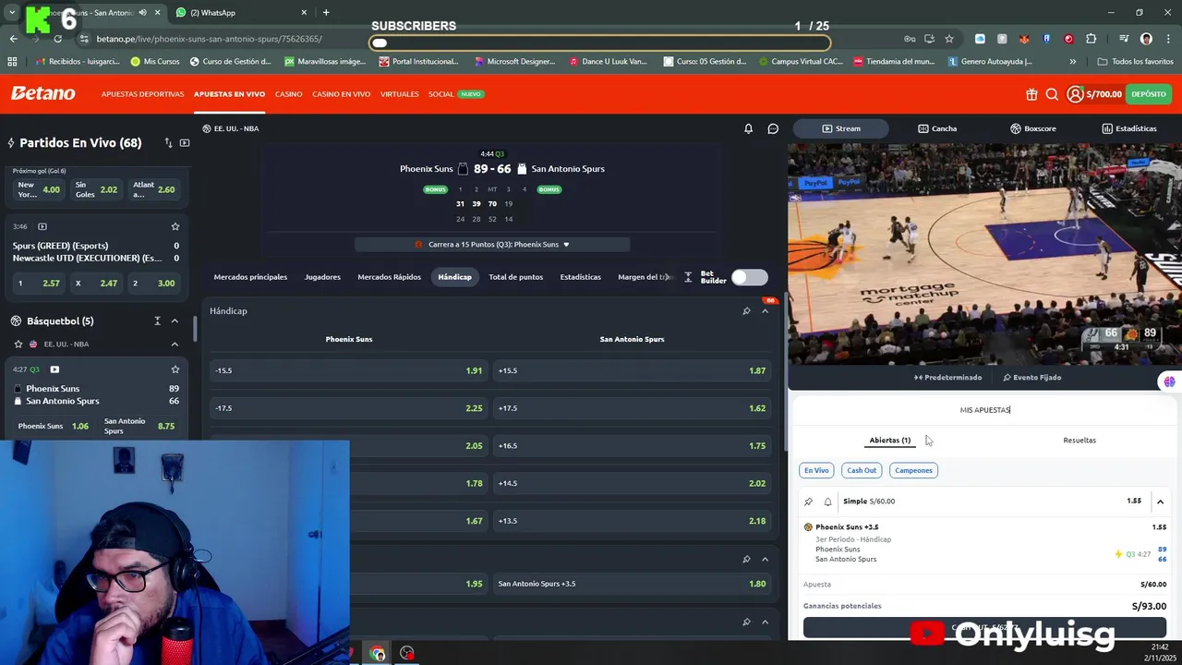Click the stream play icon next to 4:27 Q3
1182x665 pixels.
tap(54, 369)
